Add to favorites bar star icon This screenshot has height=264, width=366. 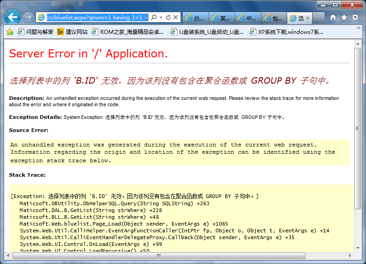(10, 32)
